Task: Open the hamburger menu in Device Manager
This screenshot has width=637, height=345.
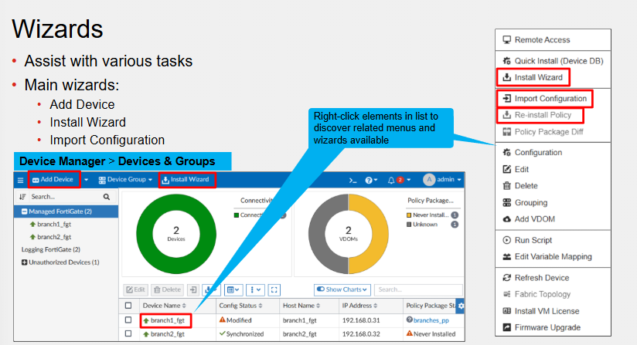Action: pyautogui.click(x=20, y=180)
